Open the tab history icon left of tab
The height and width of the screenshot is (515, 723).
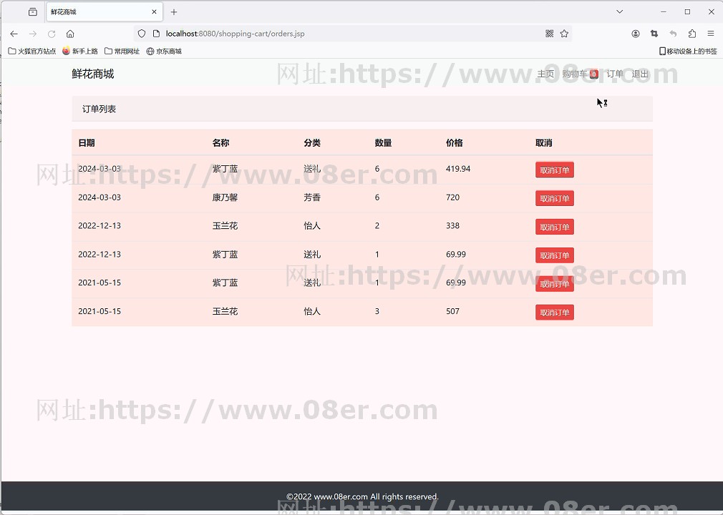pos(33,12)
